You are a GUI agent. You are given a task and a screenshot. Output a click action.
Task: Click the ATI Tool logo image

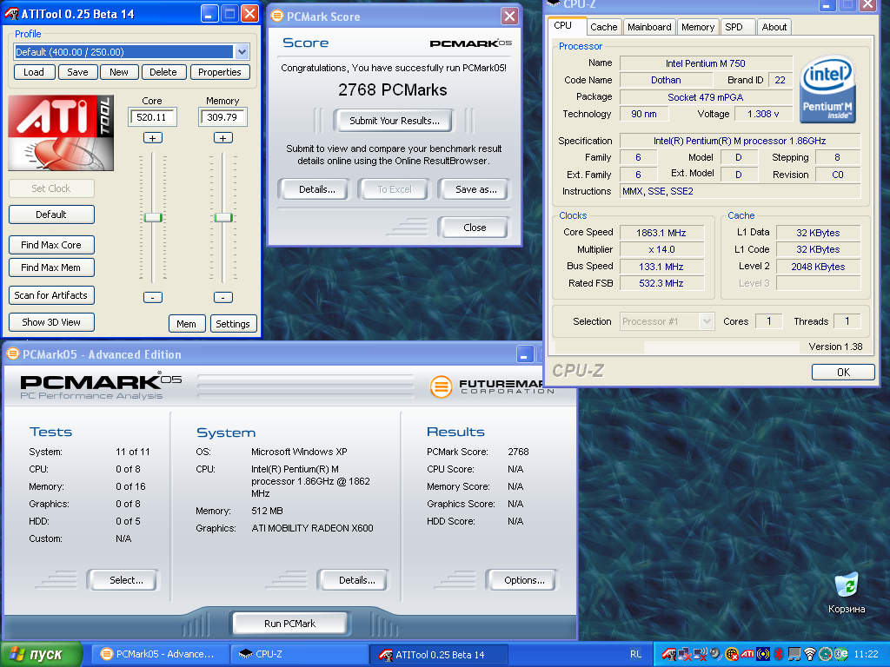coord(61,133)
